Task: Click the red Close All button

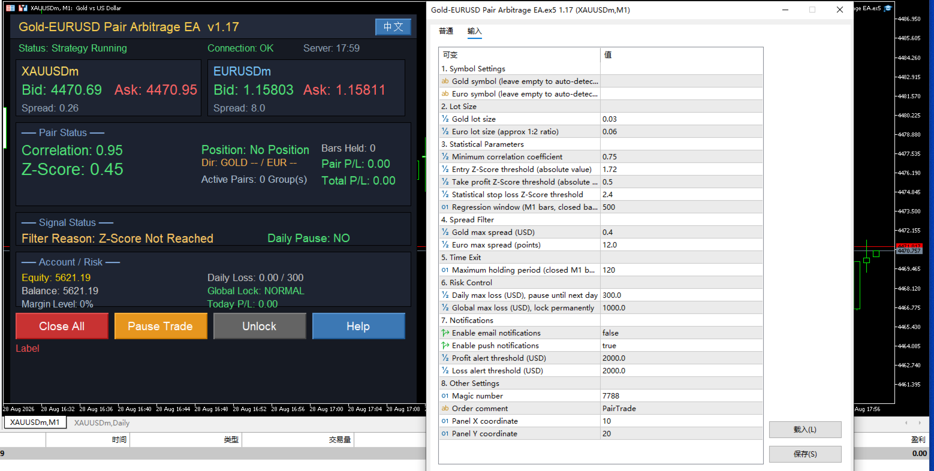Action: click(62, 326)
